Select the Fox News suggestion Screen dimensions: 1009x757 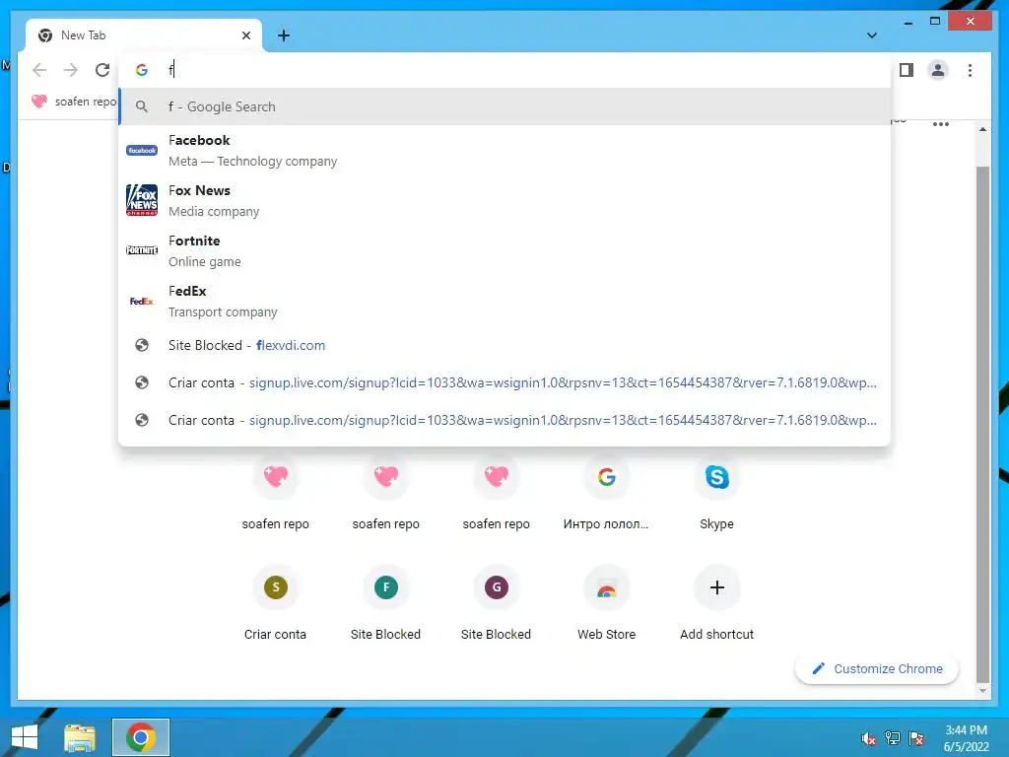pos(505,200)
